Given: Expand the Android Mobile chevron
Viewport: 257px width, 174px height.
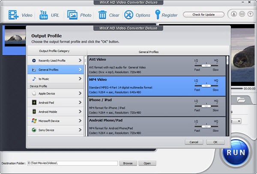Looking at the screenshot, I should pos(80,112).
